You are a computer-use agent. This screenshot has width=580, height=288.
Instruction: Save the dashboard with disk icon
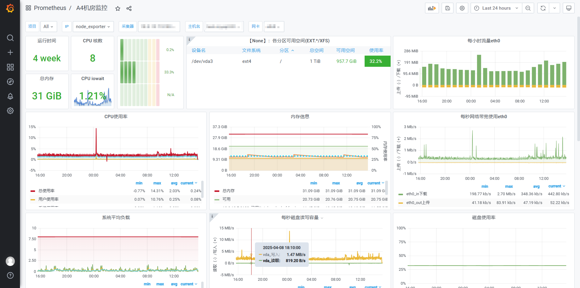coord(448,8)
